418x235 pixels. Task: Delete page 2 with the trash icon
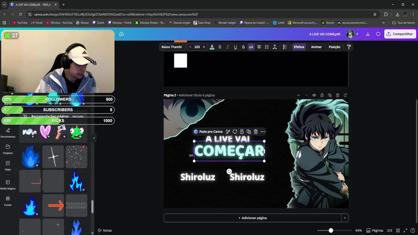(x=338, y=95)
